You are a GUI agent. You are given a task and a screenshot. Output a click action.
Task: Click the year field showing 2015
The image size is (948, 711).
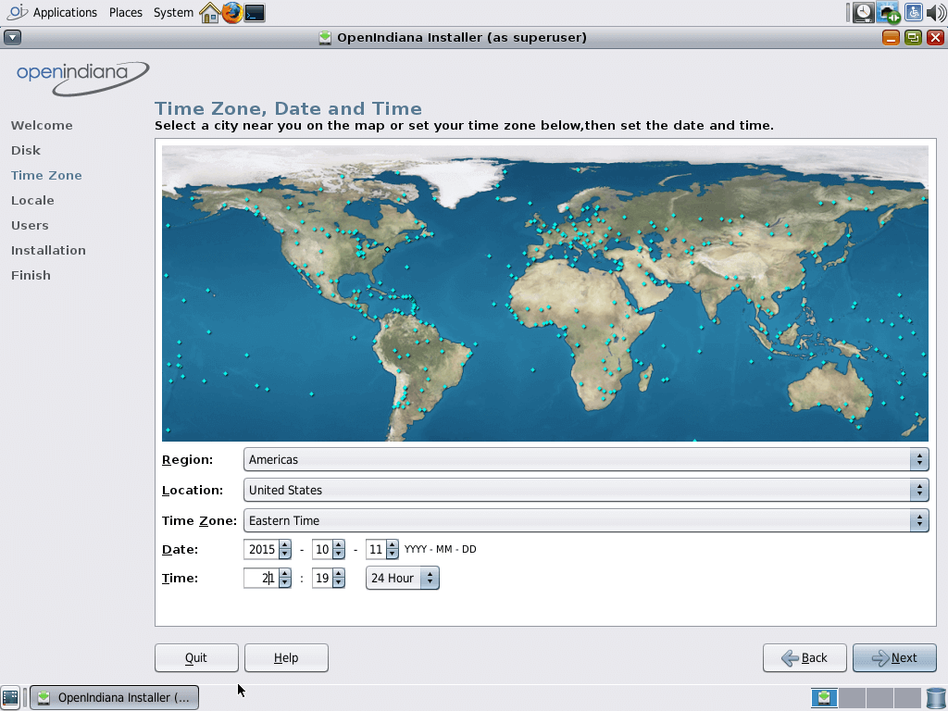click(261, 550)
